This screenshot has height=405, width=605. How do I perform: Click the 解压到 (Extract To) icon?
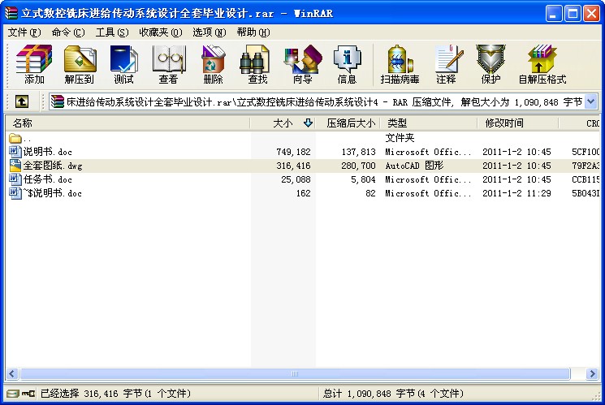pos(79,65)
